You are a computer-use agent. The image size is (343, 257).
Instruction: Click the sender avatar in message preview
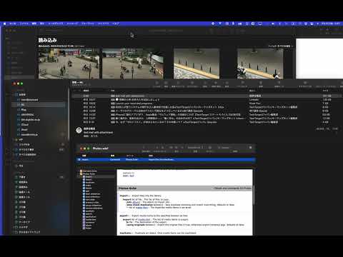tap(79, 130)
